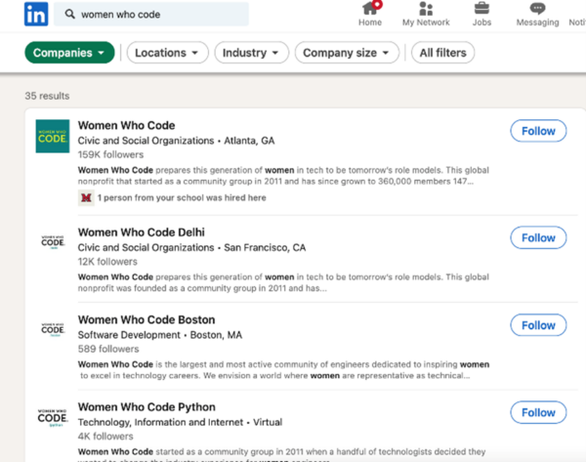Open the Industry filter dropdown
Screen dimensions: 586x462
tap(252, 53)
